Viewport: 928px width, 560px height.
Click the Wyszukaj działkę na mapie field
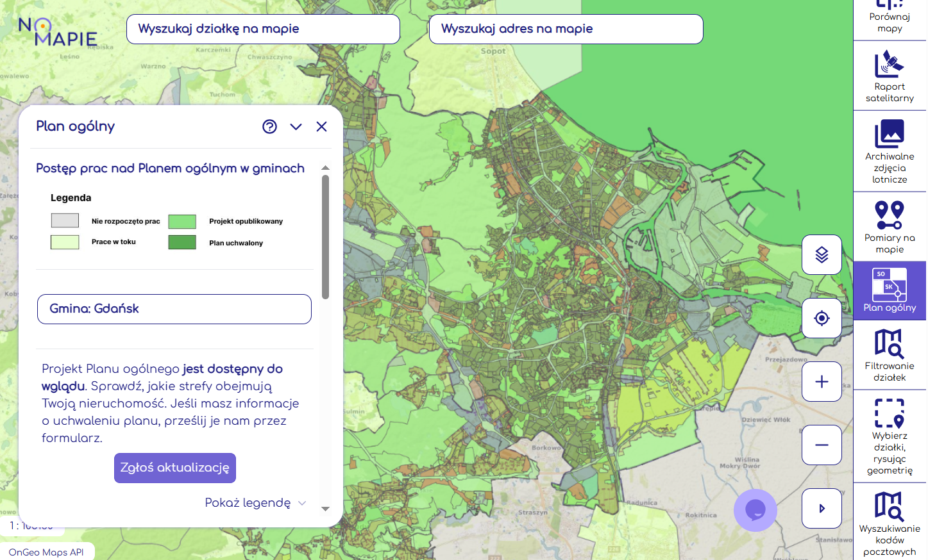(x=263, y=29)
